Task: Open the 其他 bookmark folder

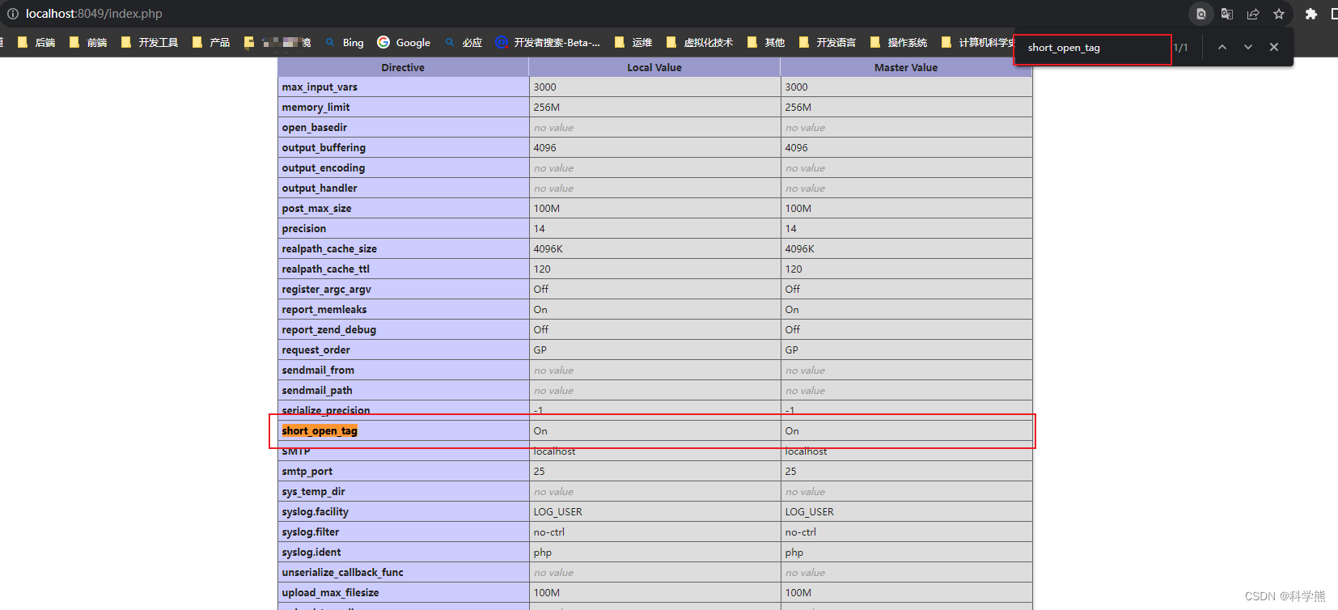Action: pos(766,42)
